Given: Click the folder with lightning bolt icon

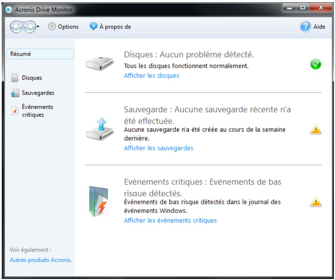Looking at the screenshot, I should (x=100, y=202).
